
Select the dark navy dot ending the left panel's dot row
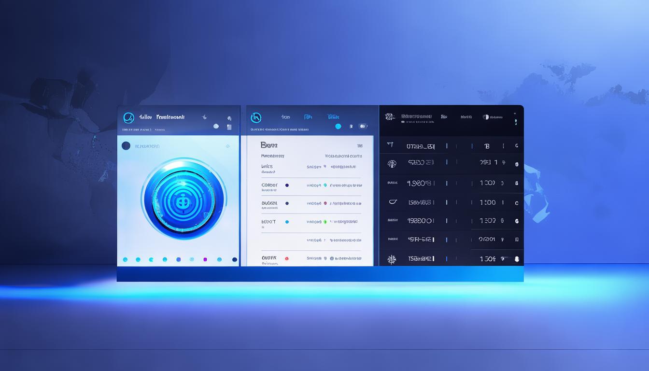coord(235,259)
